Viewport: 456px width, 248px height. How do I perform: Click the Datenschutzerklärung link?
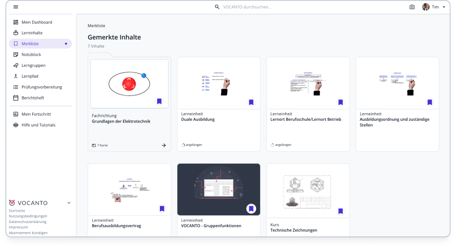28,222
